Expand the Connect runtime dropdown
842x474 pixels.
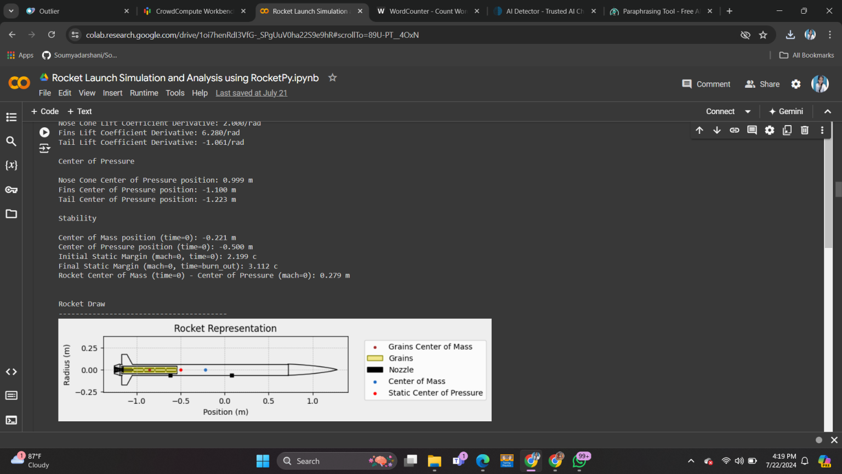tap(747, 111)
